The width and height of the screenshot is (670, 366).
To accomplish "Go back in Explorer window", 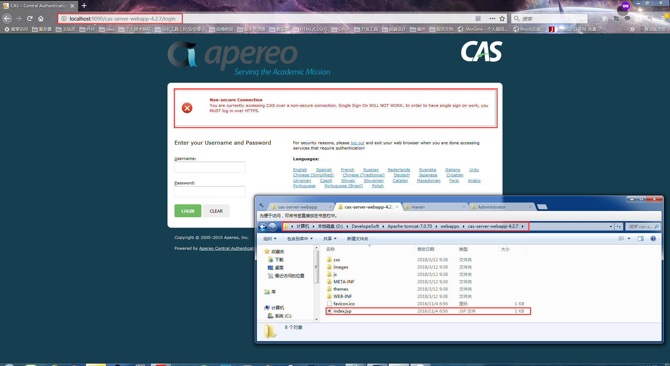I will coord(263,227).
